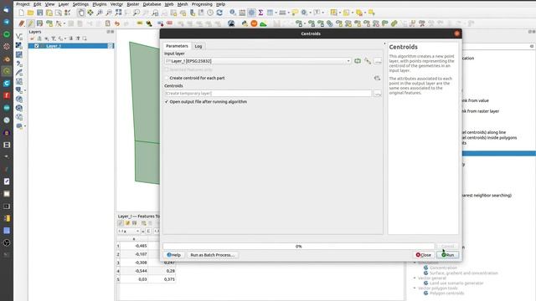This screenshot has height=301, width=536.
Task: Click the Identify Features tool icon
Action: coord(233,13)
